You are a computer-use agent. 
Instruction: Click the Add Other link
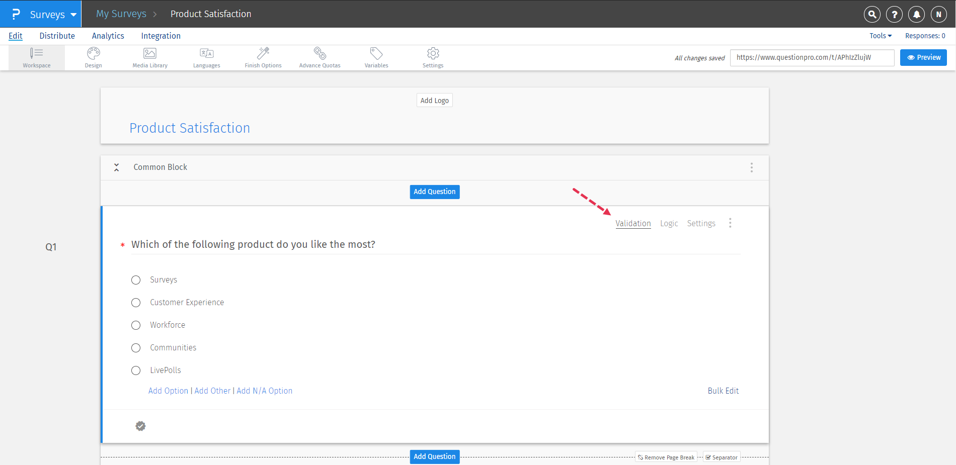coord(212,391)
